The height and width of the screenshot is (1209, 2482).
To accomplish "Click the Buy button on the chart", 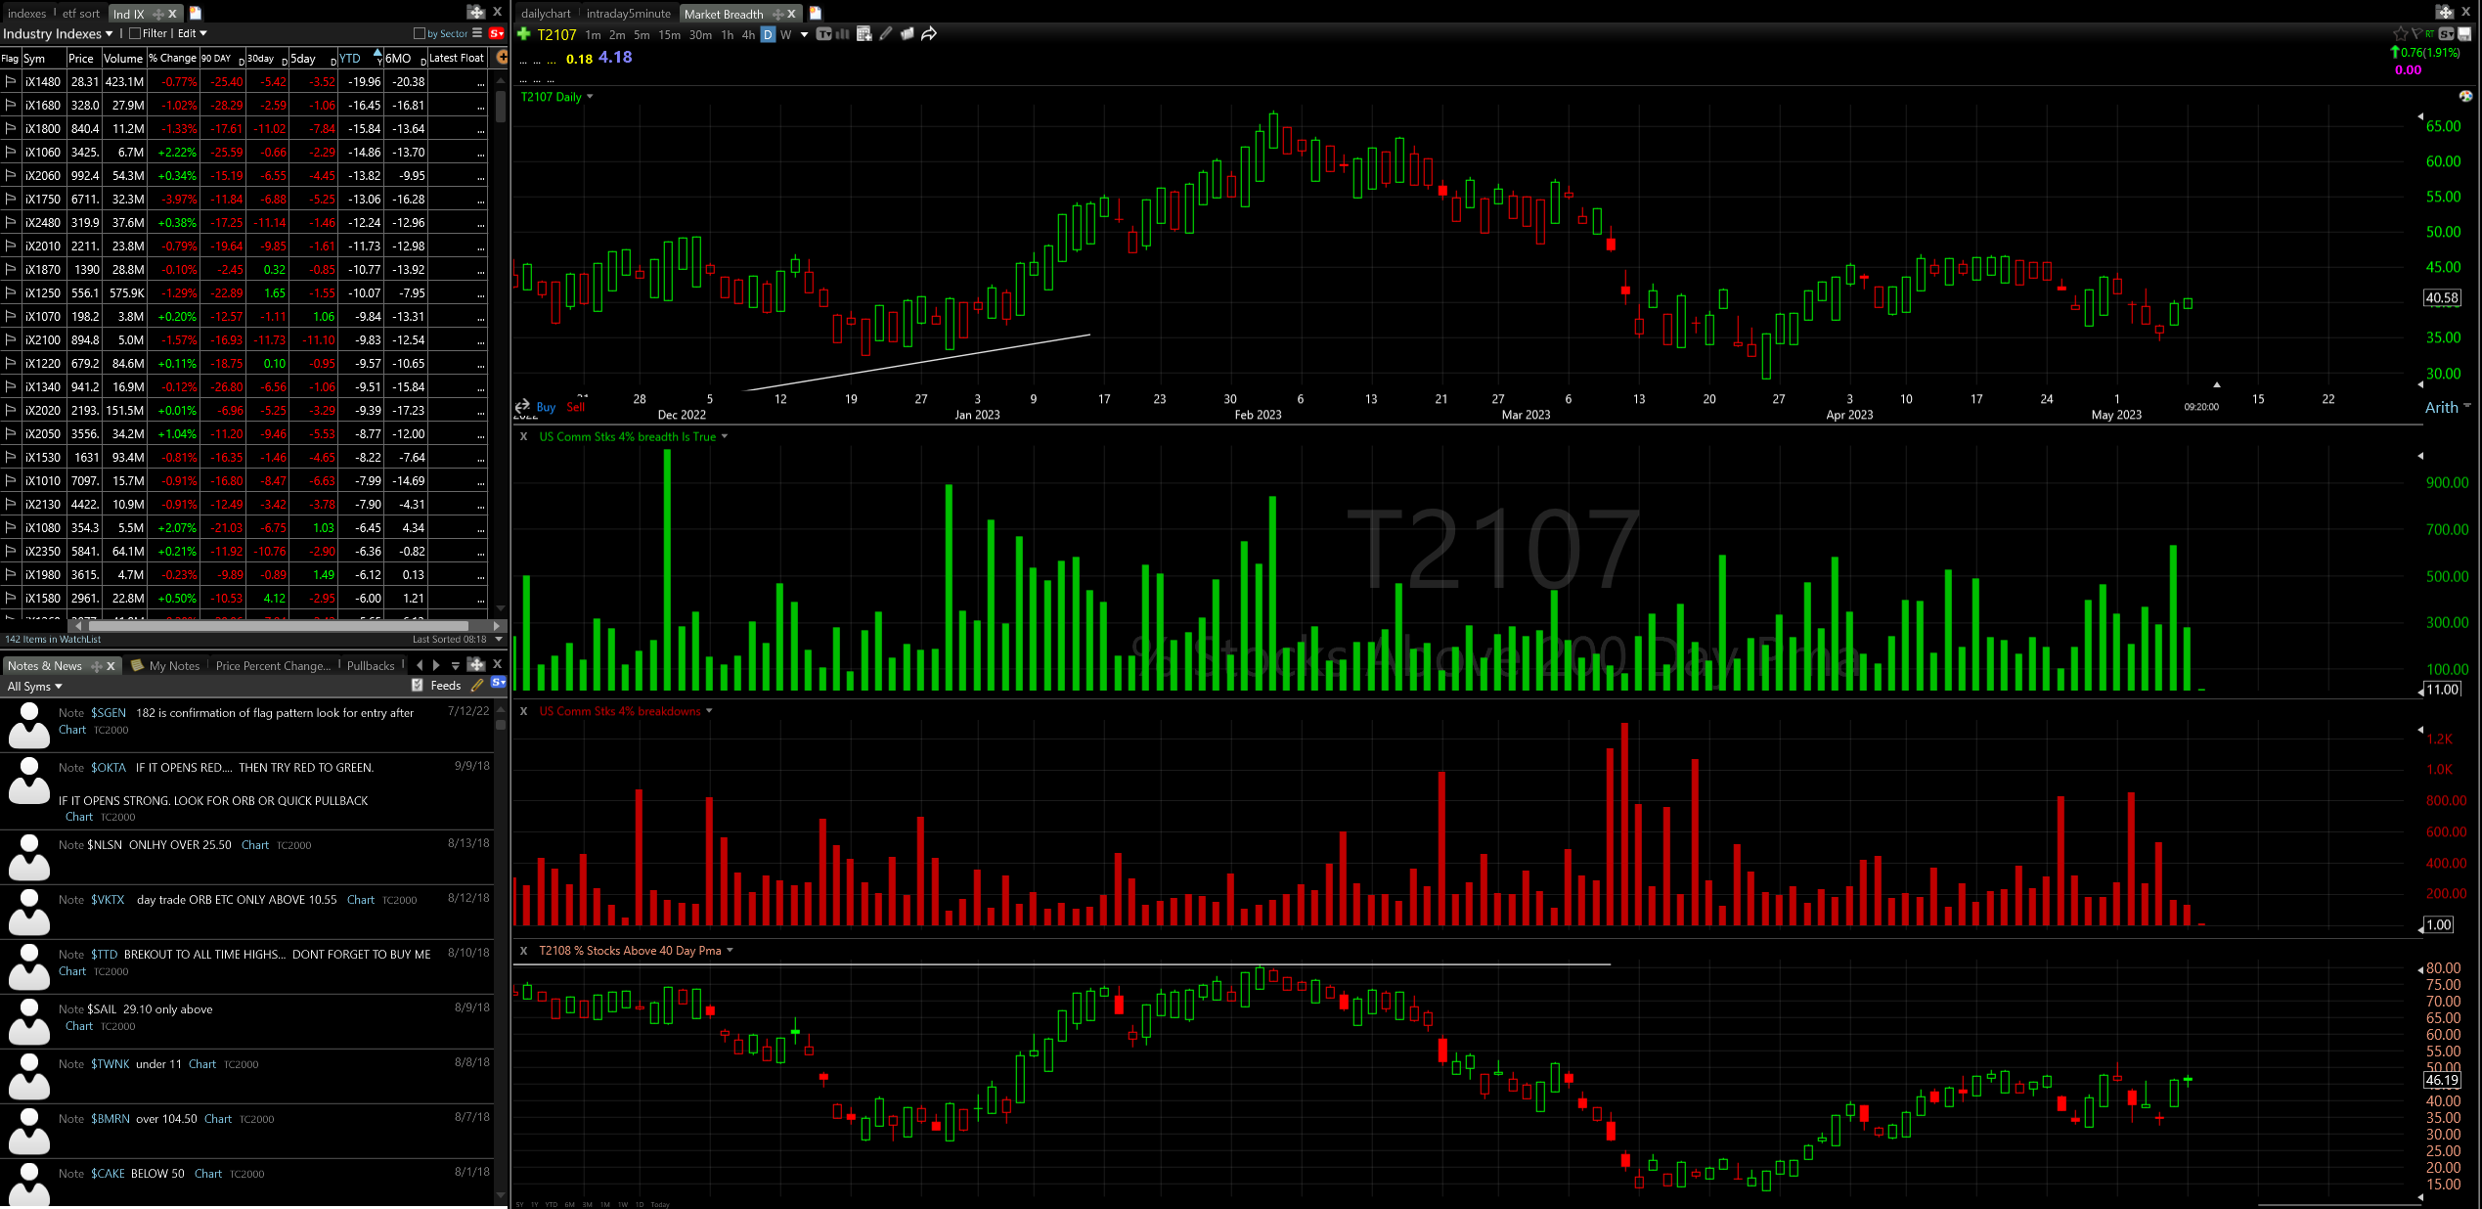I will coord(545,407).
